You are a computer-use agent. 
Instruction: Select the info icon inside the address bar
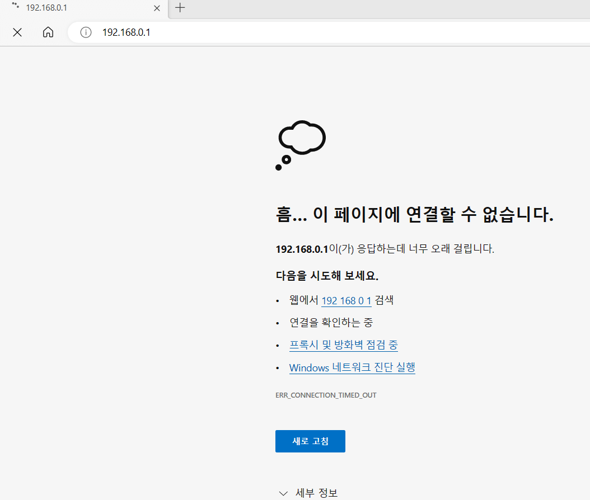click(85, 32)
